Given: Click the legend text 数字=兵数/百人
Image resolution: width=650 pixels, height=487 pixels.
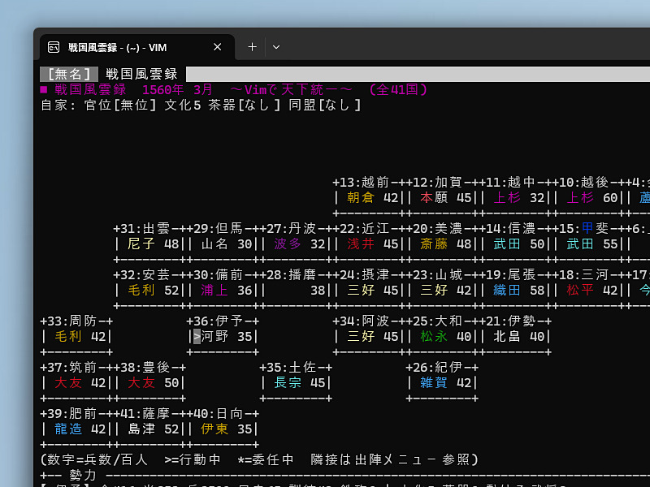Looking at the screenshot, I should 97,459.
